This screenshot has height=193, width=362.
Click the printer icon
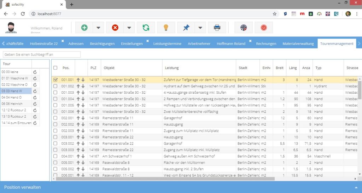point(217,28)
